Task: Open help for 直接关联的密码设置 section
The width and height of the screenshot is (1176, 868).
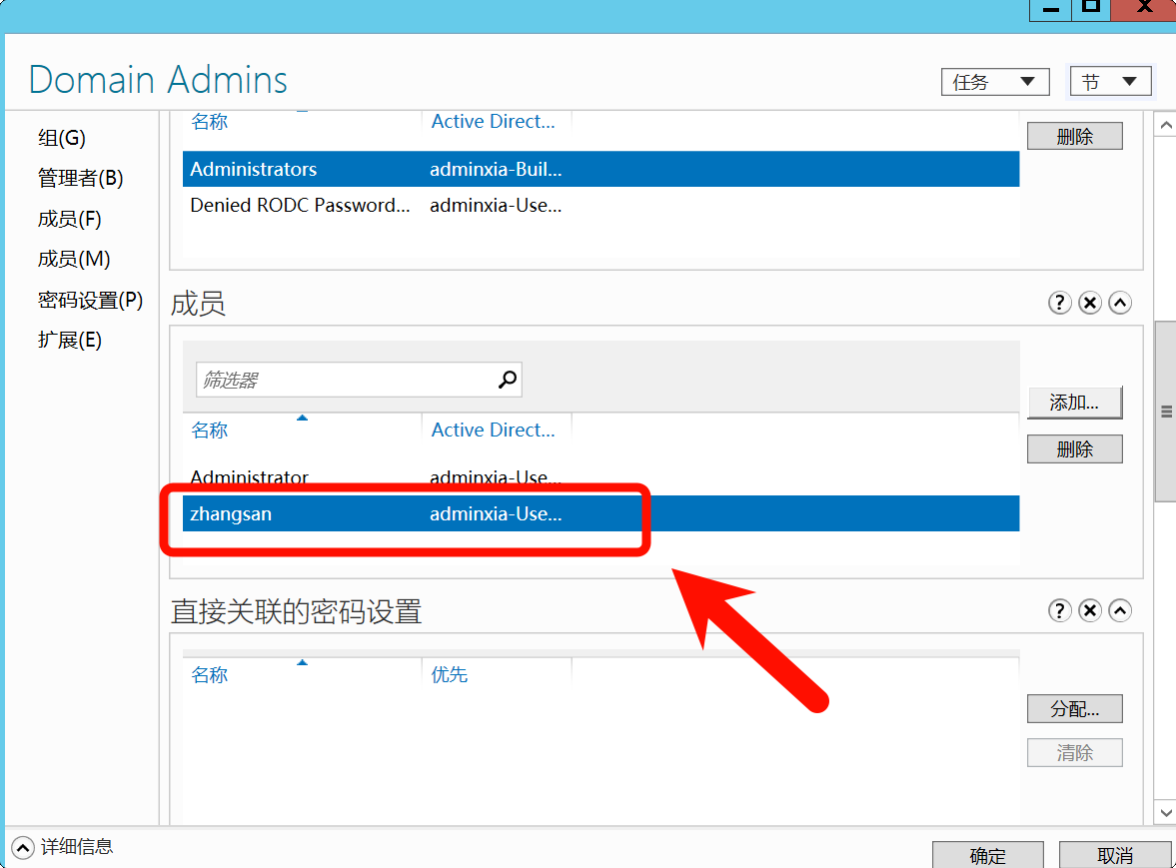Action: (x=1060, y=610)
